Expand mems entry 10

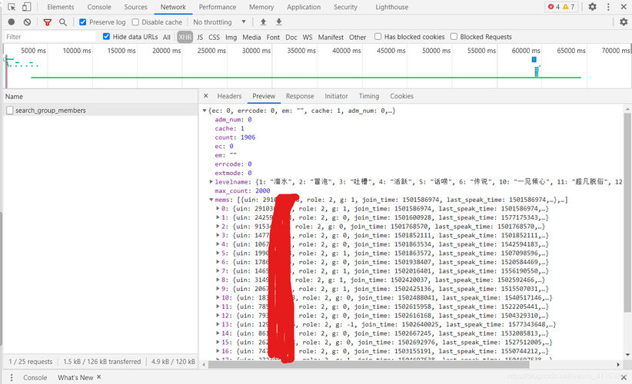coord(218,298)
